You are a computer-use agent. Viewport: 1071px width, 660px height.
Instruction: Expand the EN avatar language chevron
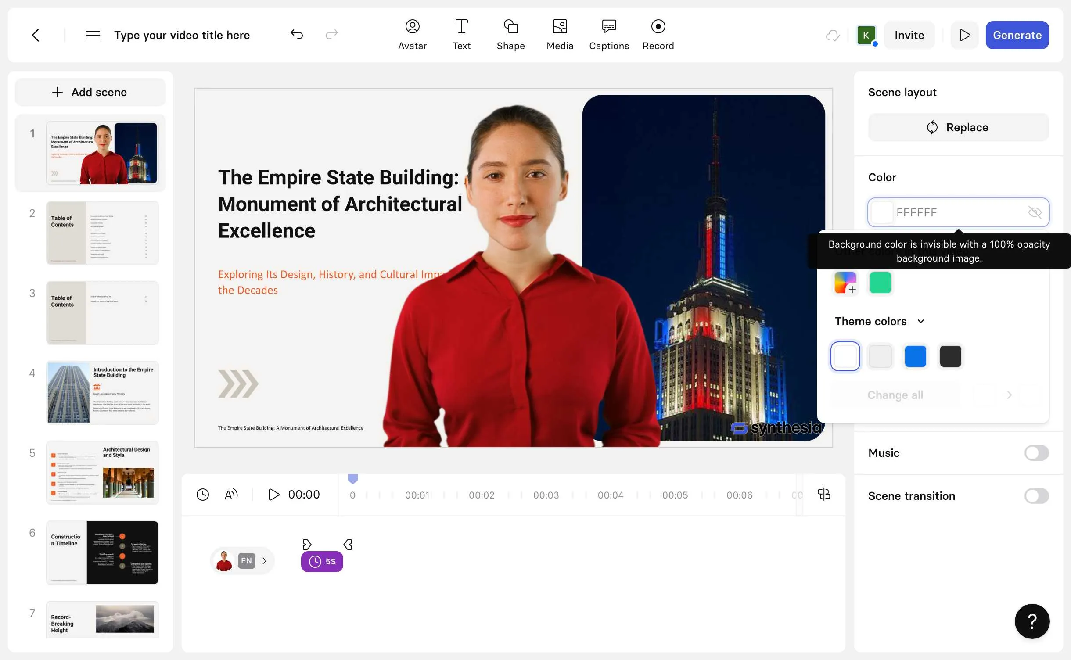tap(264, 561)
